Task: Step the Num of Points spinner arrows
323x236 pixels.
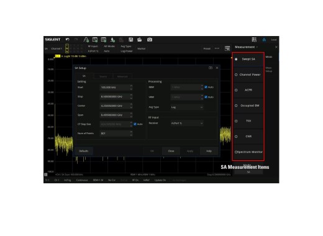Action: point(131,134)
